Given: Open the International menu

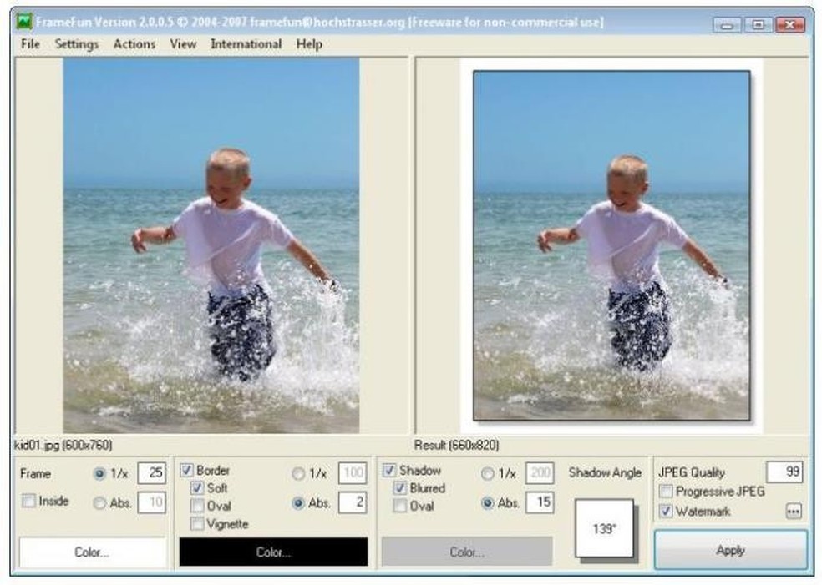Looking at the screenshot, I should pos(246,44).
